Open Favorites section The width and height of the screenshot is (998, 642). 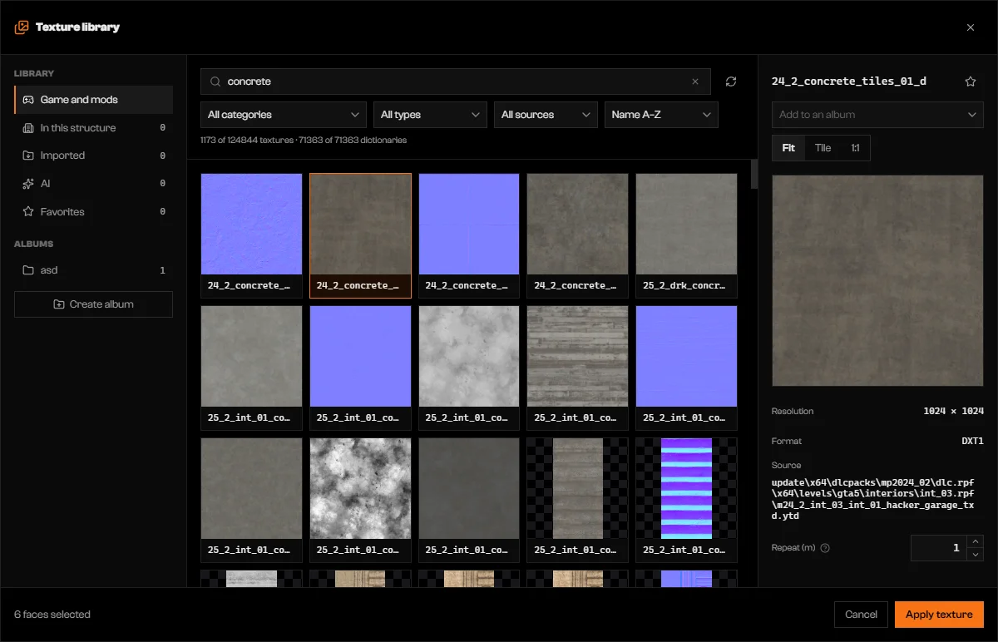93,212
